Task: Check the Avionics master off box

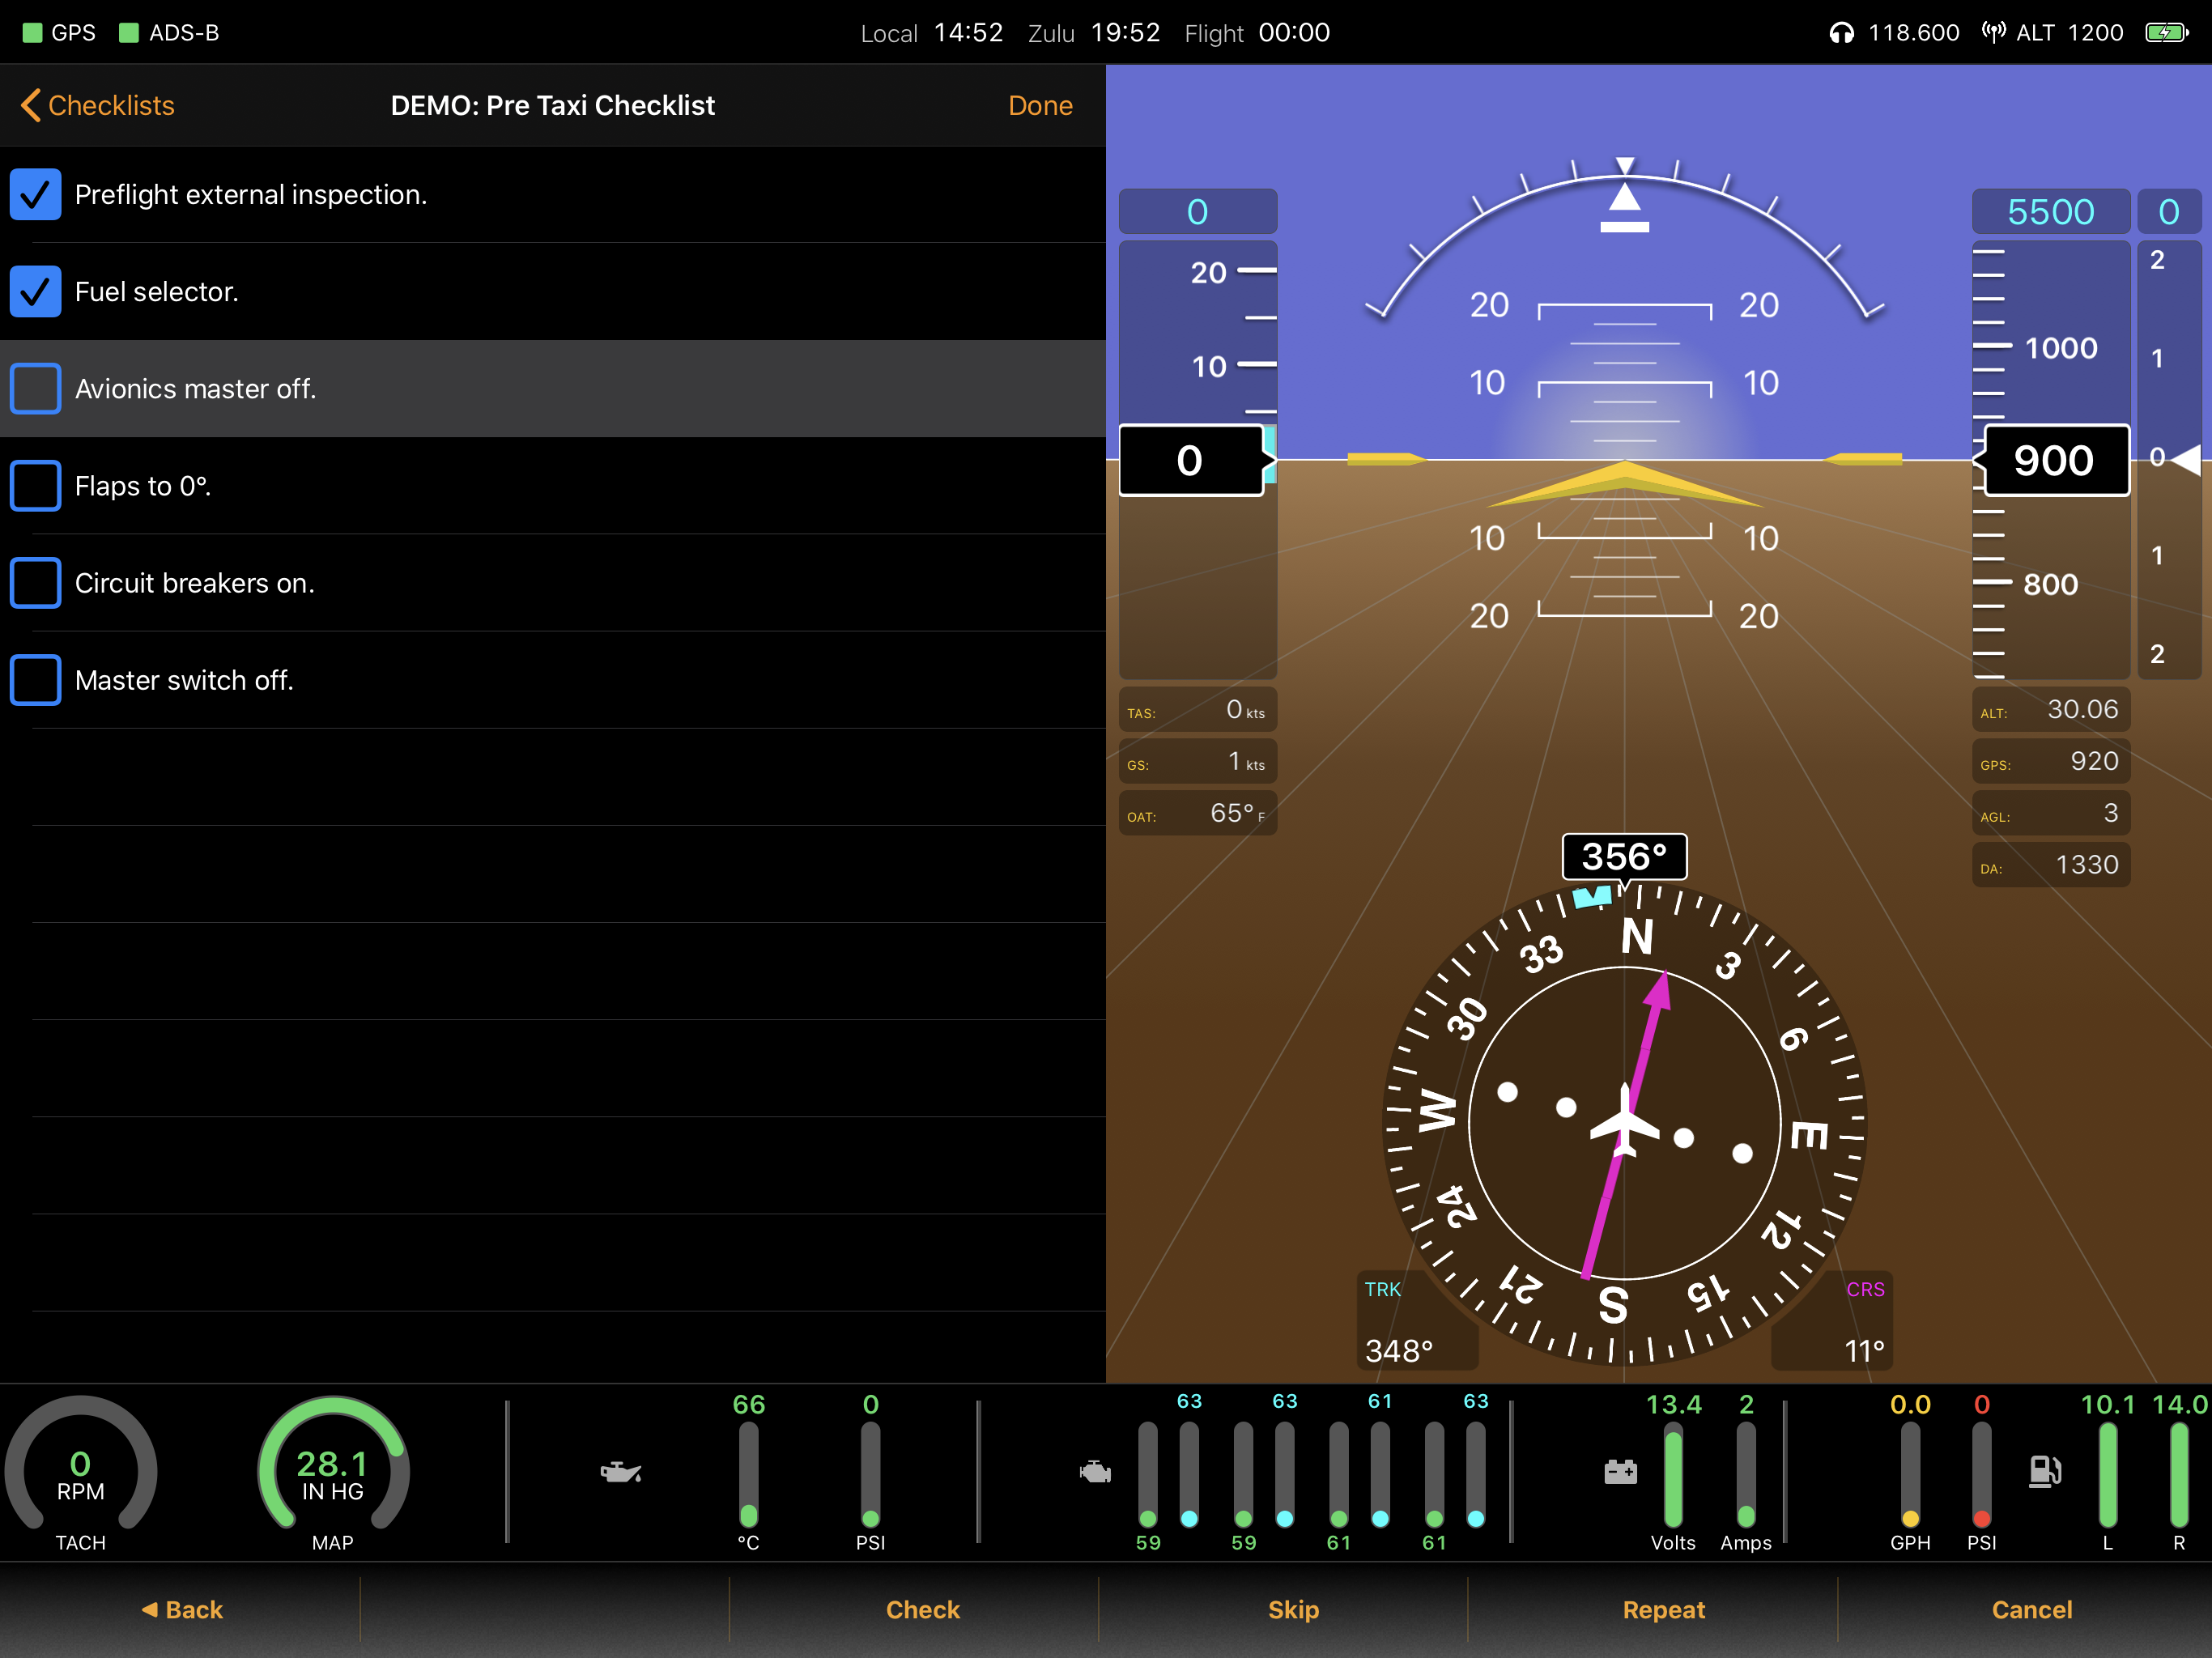Action: coord(36,389)
